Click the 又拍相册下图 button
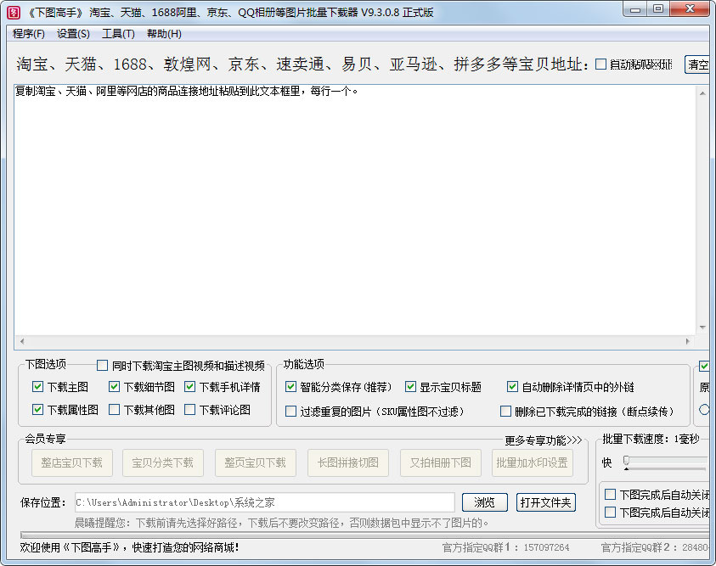 pos(441,463)
